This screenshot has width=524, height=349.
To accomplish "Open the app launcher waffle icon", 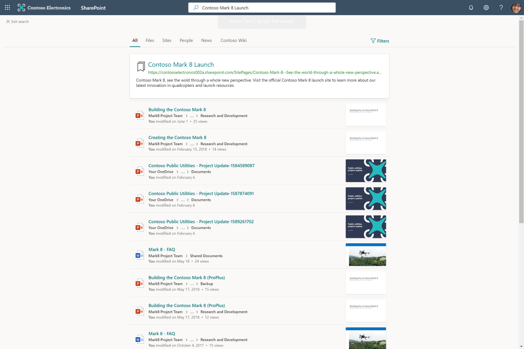I will pos(7,7).
